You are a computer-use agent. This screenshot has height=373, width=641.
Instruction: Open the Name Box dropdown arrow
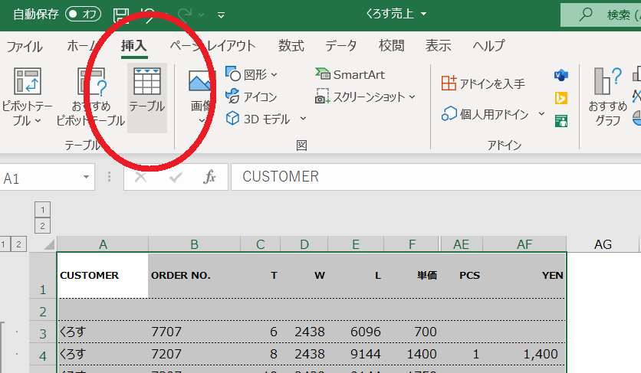[x=86, y=177]
